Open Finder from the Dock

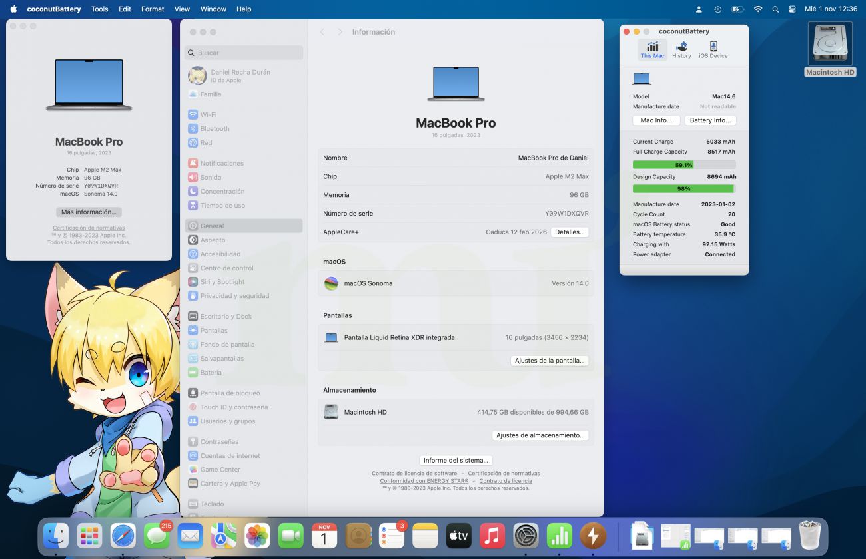56,536
